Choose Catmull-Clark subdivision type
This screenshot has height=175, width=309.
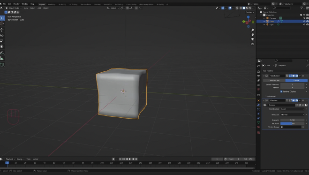274,80
